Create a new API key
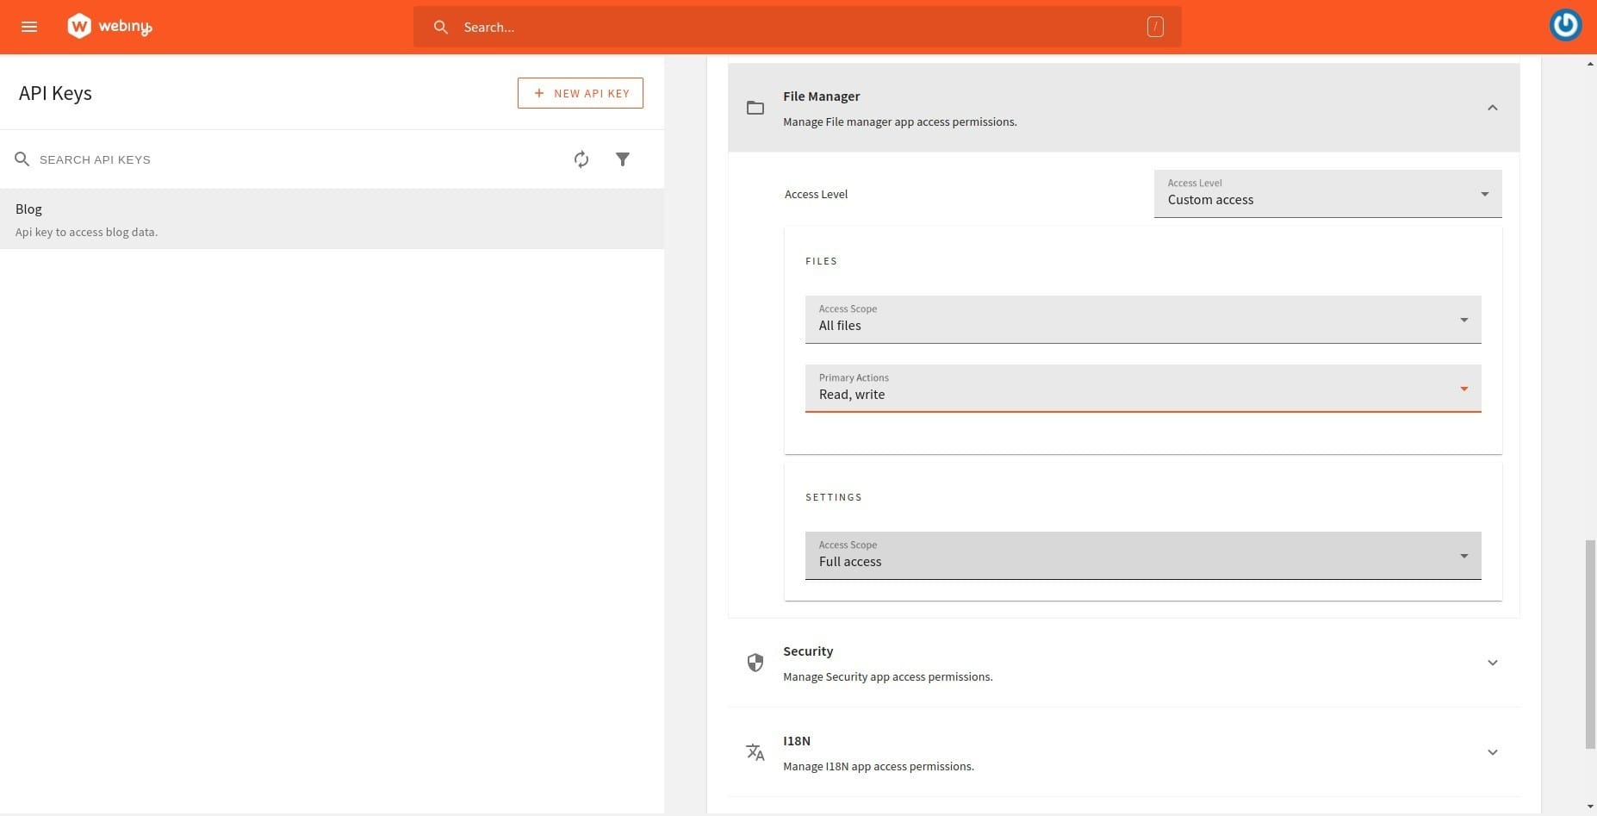 tap(581, 93)
